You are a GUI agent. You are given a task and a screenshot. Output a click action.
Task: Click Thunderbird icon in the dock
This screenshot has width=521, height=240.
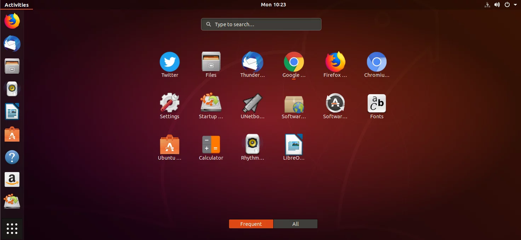point(12,44)
